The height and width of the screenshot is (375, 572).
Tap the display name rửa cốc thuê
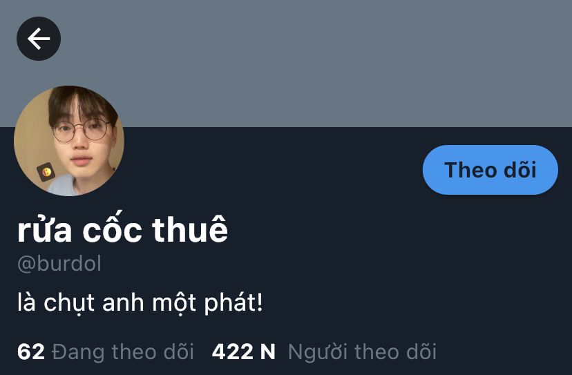pyautogui.click(x=122, y=229)
